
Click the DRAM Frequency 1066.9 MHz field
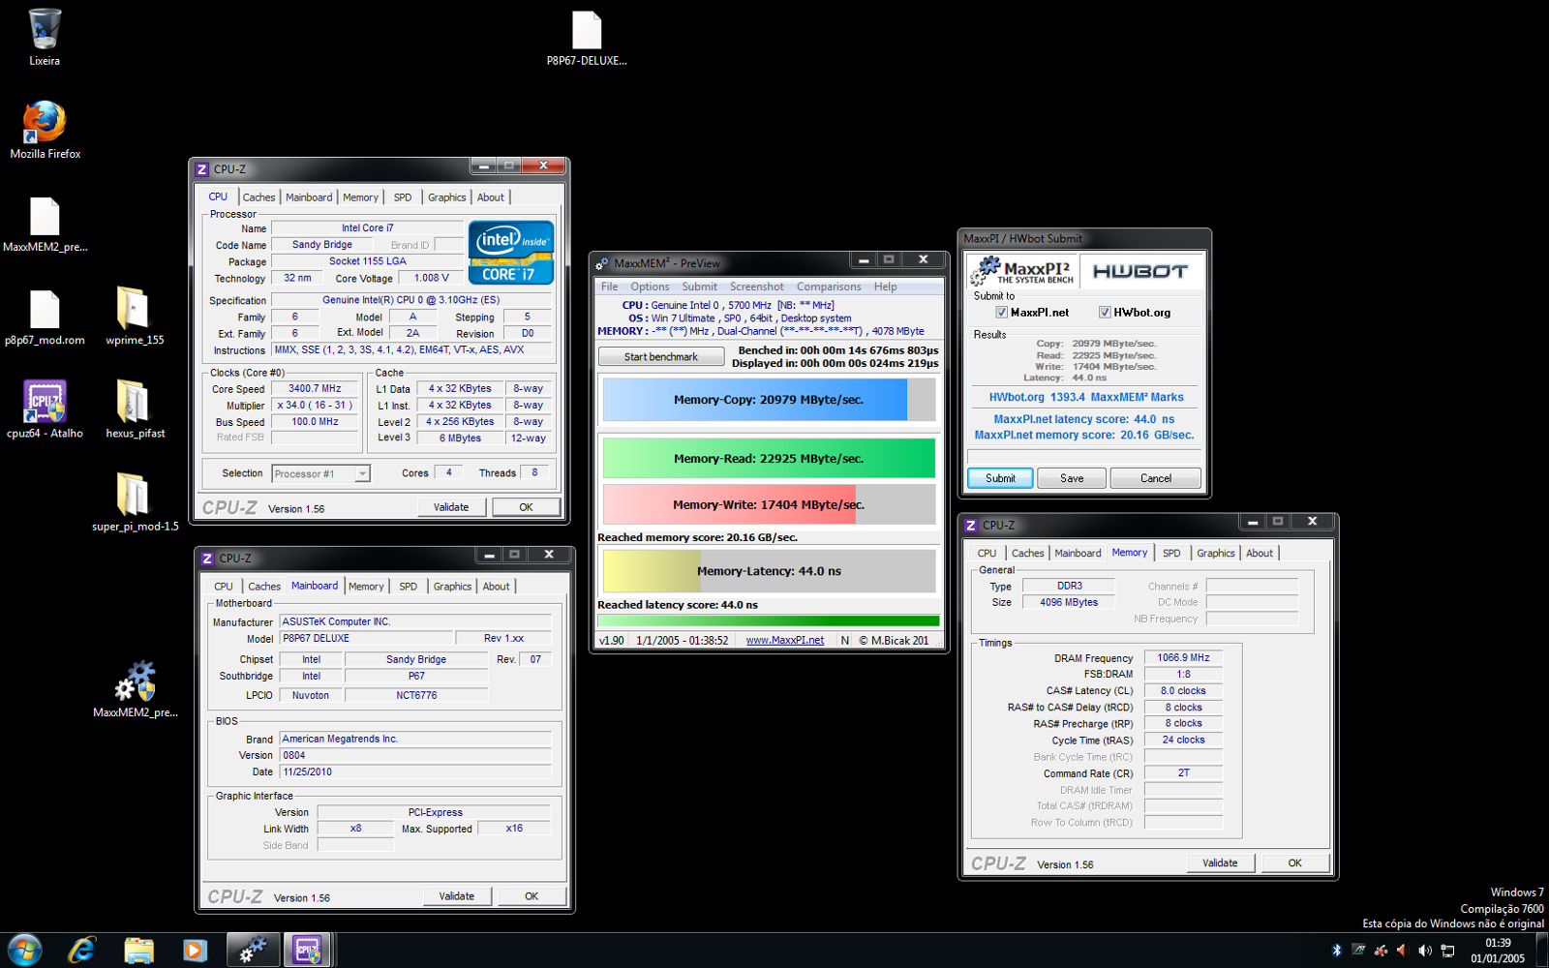pyautogui.click(x=1183, y=658)
